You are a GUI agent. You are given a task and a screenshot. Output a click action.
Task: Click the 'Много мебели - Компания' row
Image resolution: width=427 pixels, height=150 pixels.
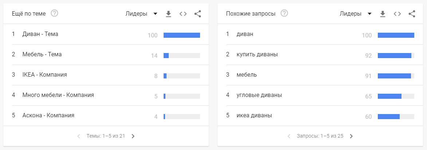[x=58, y=95]
